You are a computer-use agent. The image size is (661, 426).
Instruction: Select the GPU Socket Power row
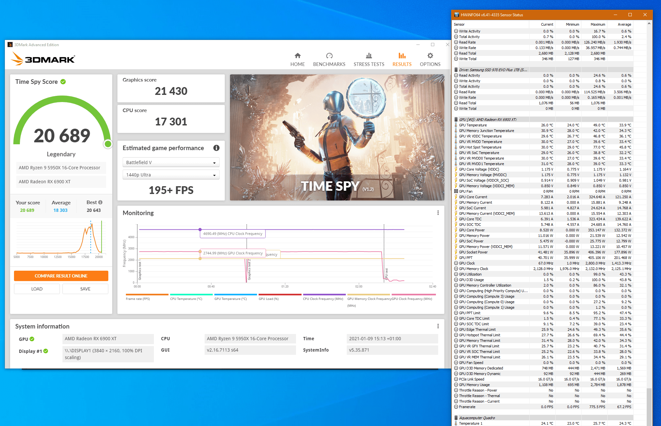(543, 252)
